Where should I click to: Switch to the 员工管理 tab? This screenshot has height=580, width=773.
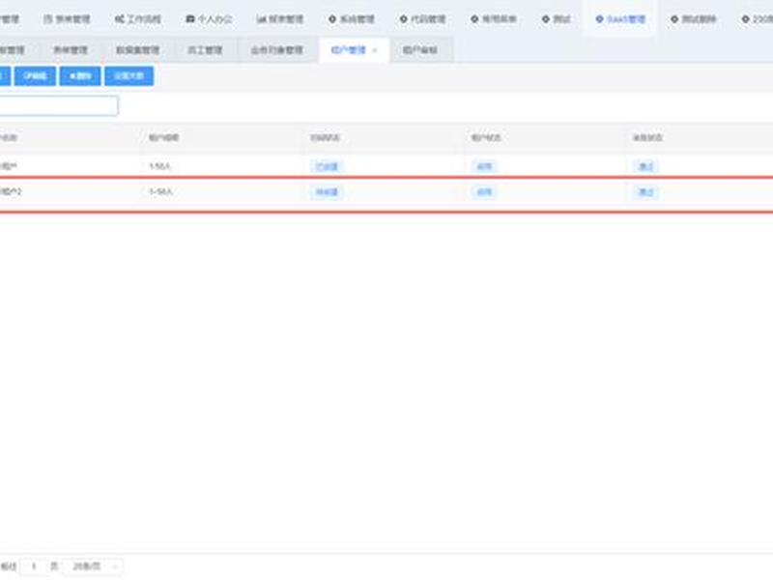pyautogui.click(x=205, y=50)
